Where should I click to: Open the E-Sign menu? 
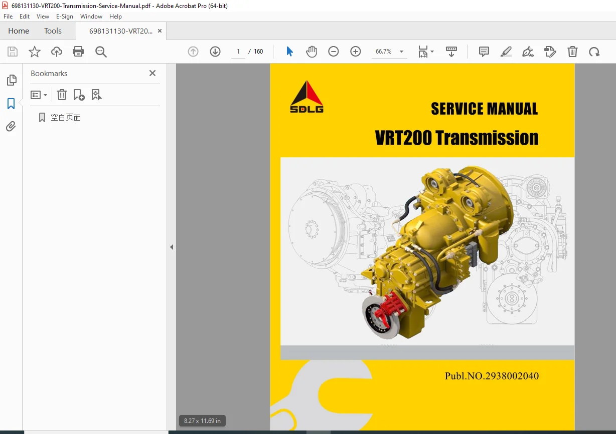pos(65,17)
